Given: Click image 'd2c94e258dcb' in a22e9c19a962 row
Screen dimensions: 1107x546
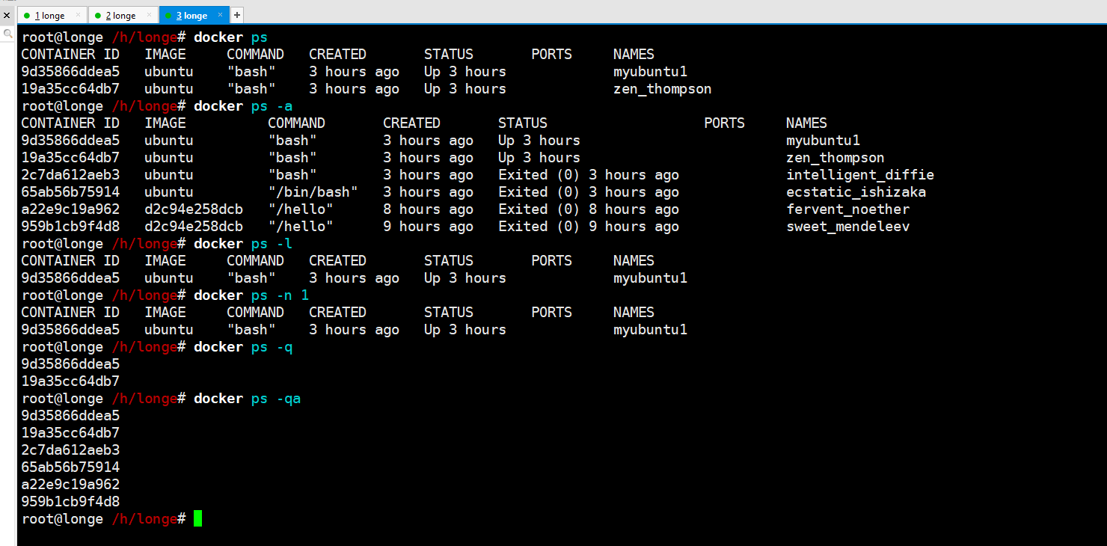Looking at the screenshot, I should 194,209.
